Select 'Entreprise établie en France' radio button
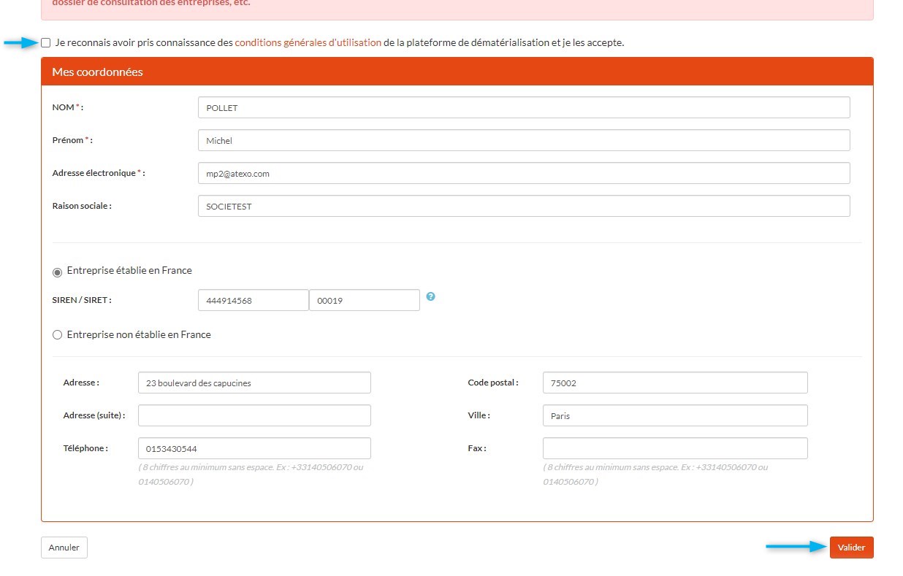 [x=58, y=272]
